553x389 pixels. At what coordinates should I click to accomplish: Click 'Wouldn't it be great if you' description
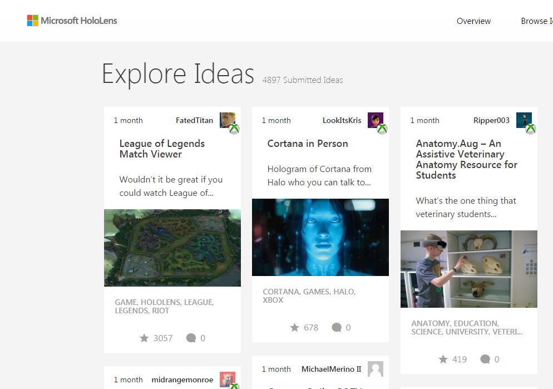(x=171, y=186)
